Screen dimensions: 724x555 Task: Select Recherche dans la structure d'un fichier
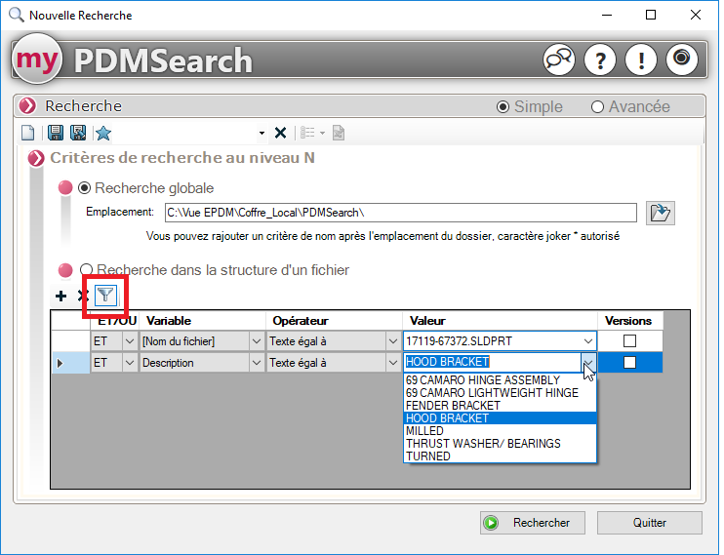pos(87,269)
